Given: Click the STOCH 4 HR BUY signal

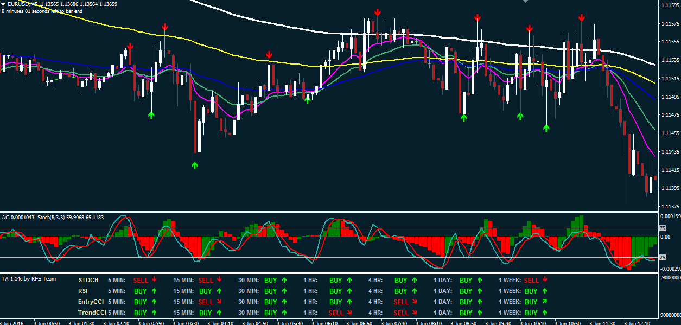Looking at the screenshot, I should [401, 281].
